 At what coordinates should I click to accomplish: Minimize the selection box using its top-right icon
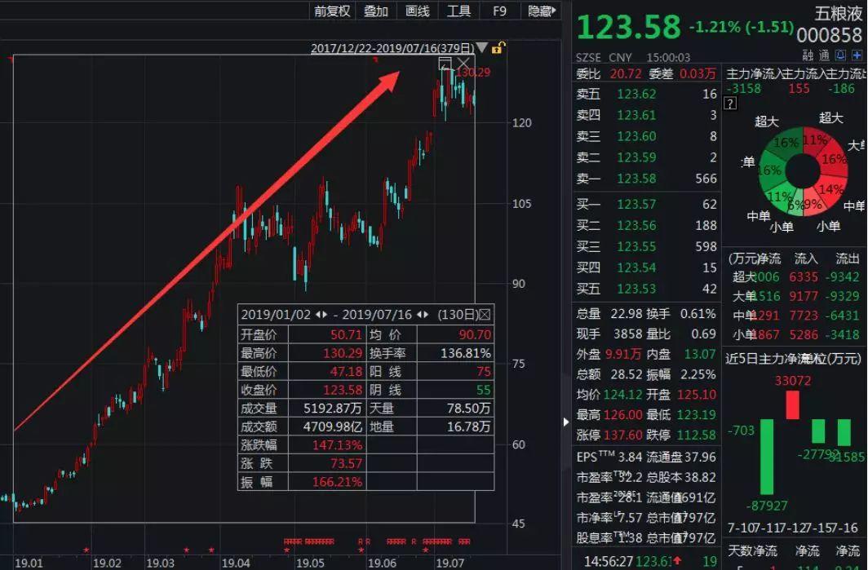(445, 64)
